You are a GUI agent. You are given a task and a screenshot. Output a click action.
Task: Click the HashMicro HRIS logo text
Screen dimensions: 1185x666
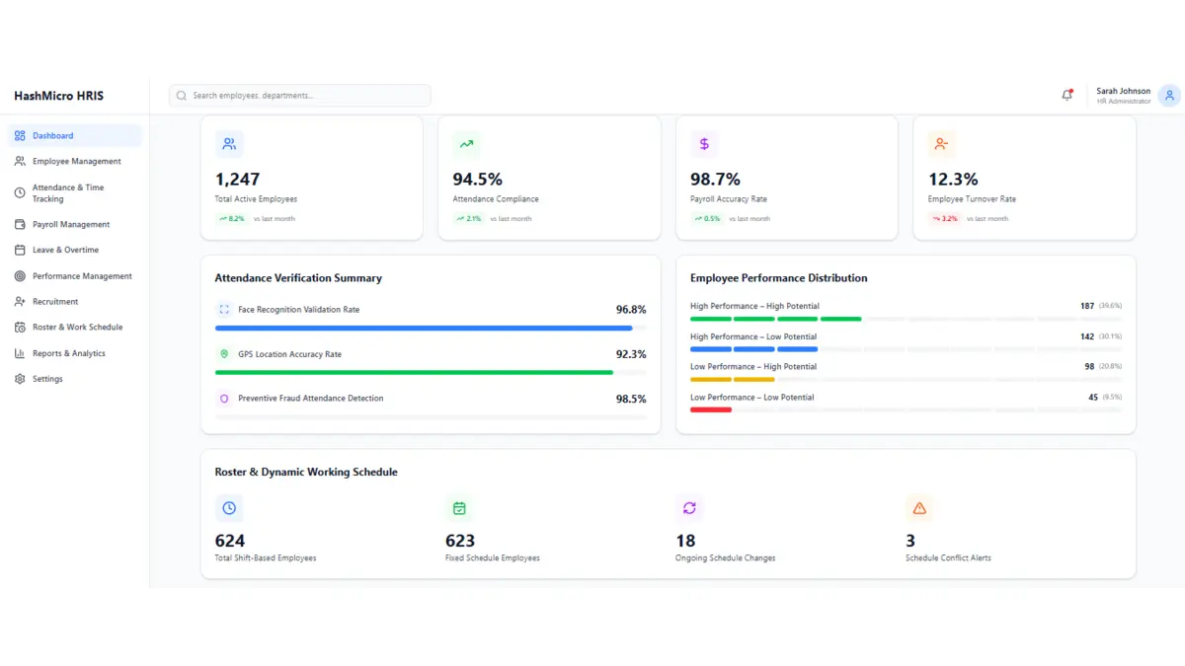click(58, 96)
